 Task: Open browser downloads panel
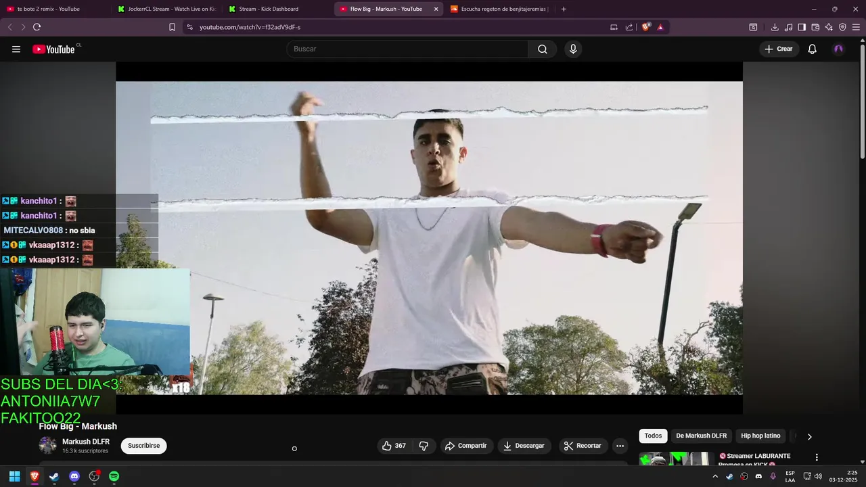click(775, 27)
